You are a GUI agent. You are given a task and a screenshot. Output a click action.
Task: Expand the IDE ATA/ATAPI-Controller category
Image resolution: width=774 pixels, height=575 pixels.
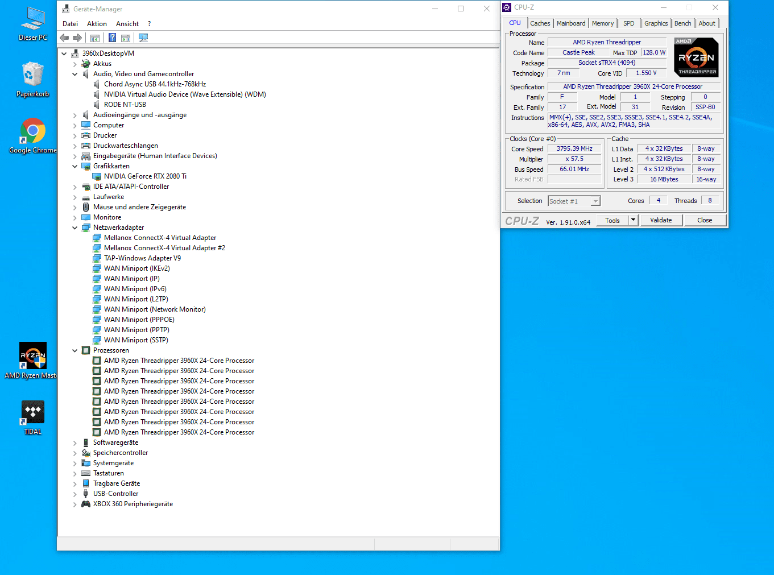(x=74, y=187)
